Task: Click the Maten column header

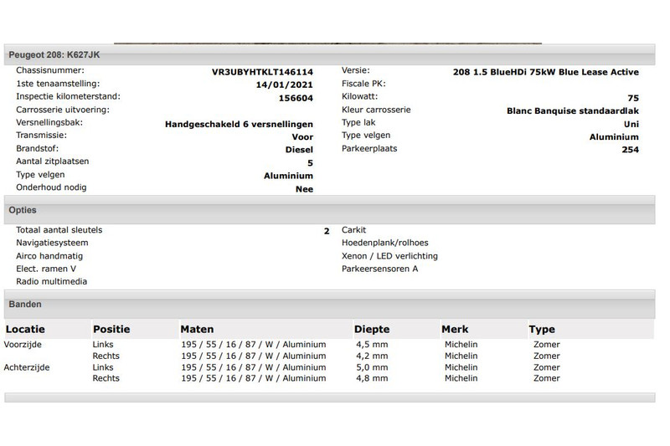Action: (197, 330)
